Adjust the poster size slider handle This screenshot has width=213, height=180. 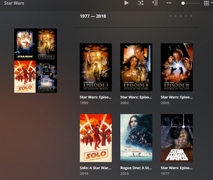click(183, 3)
